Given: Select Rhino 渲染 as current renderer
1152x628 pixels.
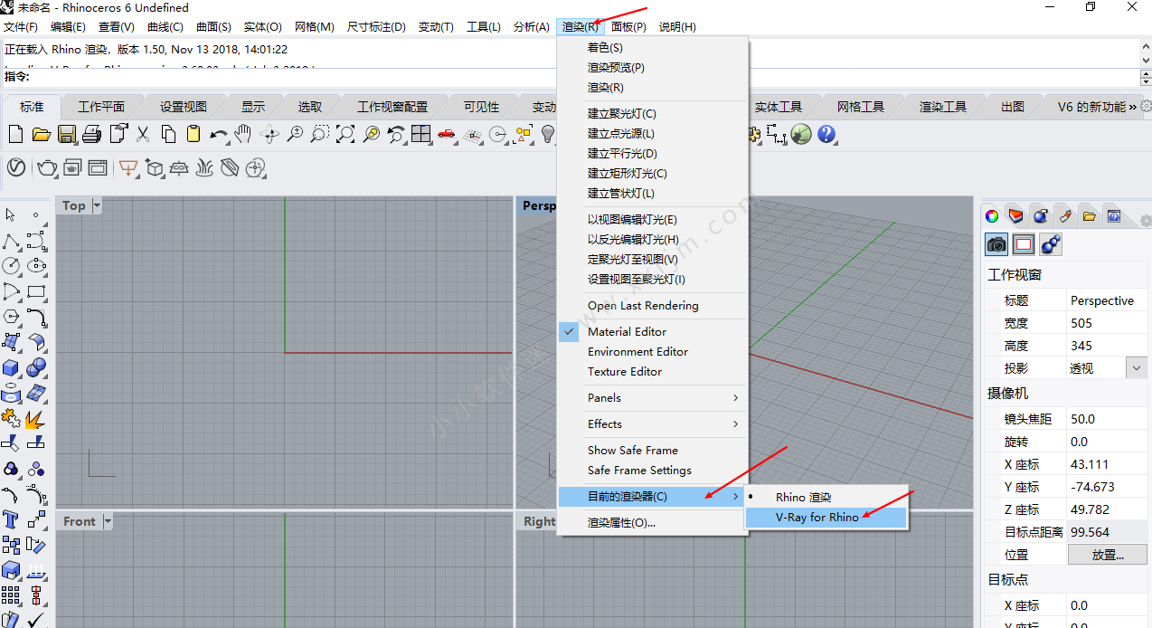Looking at the screenshot, I should [x=803, y=497].
